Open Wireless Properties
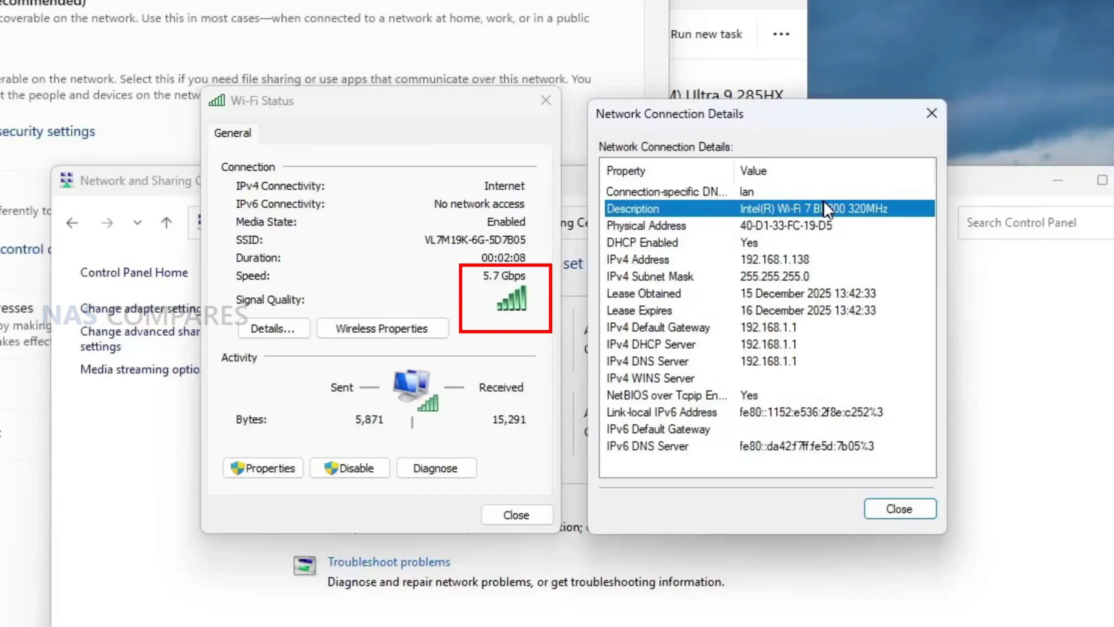This screenshot has width=1114, height=627. tap(382, 329)
